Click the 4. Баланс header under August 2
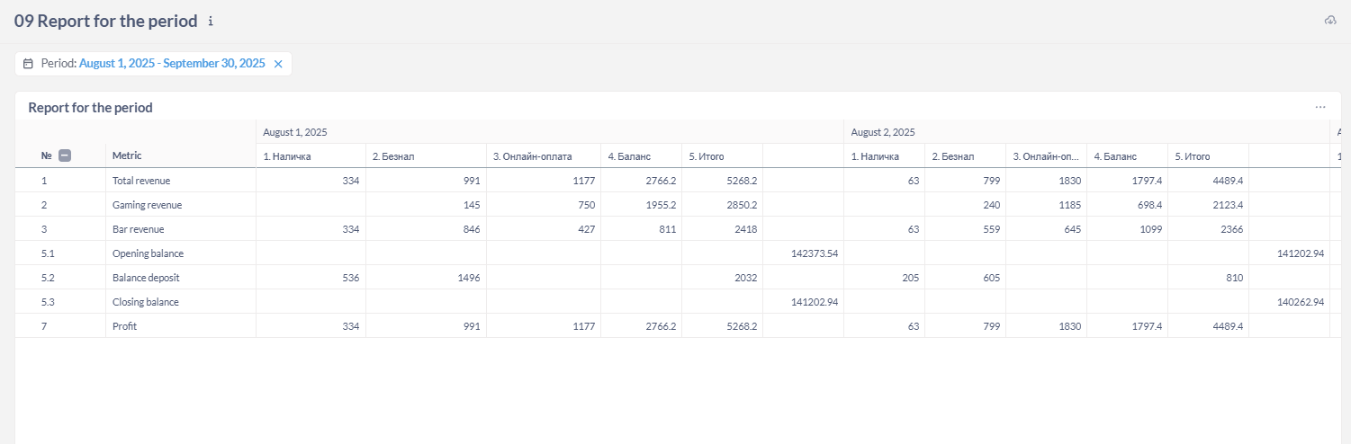Viewport: 1351px width, 444px height. tap(1115, 156)
